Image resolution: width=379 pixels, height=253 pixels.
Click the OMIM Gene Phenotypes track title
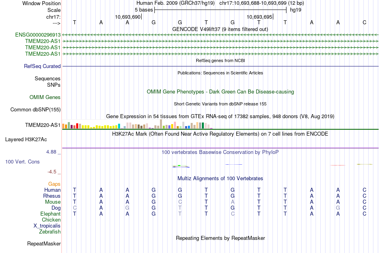[221, 92]
